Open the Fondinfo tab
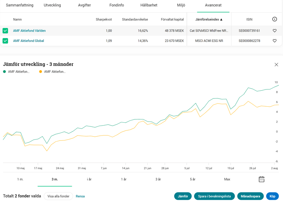Viewport: 283px width, 204px height. [x=116, y=5]
